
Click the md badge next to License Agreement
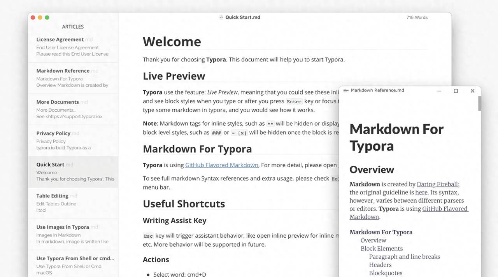(89, 39)
